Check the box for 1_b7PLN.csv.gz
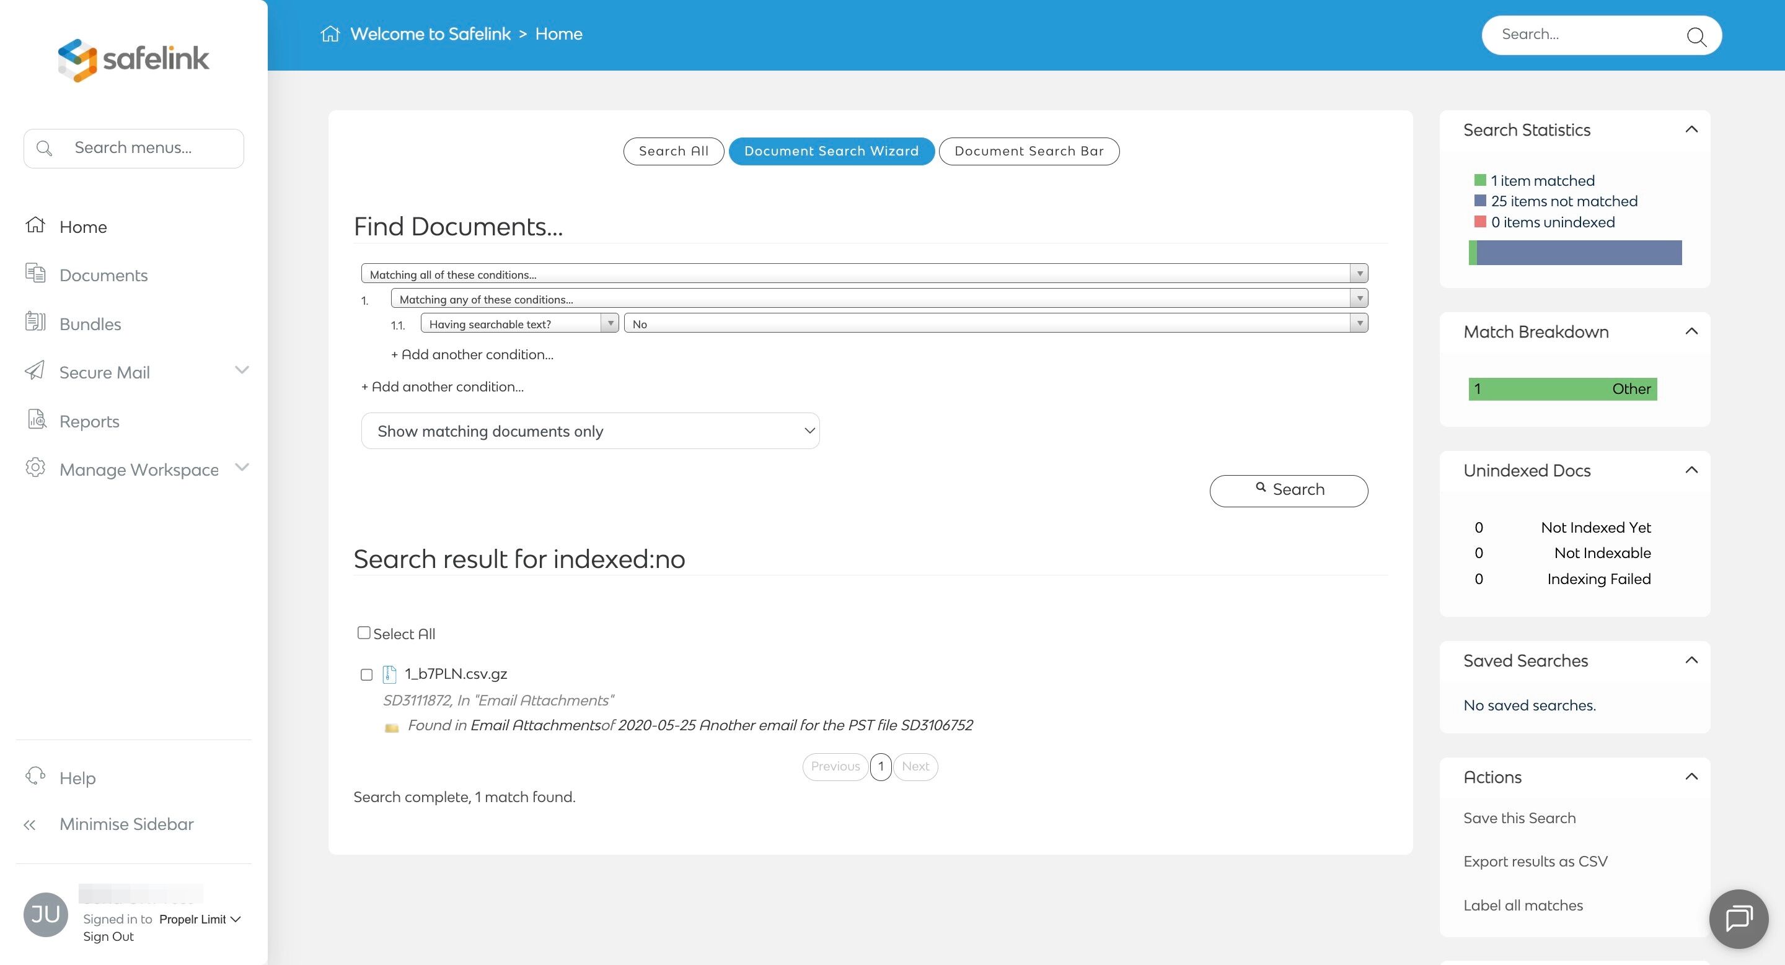The height and width of the screenshot is (965, 1785). (366, 675)
